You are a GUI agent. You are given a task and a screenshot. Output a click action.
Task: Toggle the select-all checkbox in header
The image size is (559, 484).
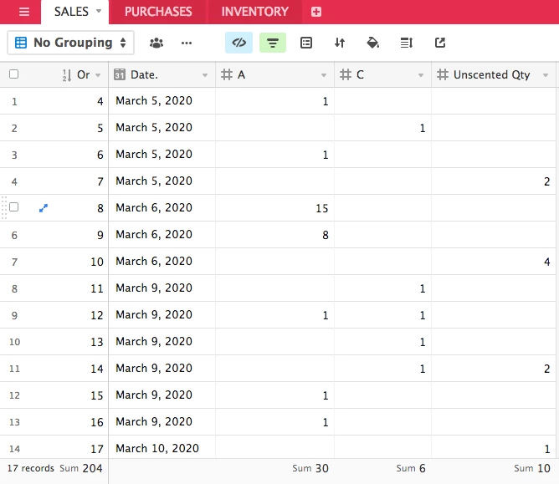(x=14, y=74)
